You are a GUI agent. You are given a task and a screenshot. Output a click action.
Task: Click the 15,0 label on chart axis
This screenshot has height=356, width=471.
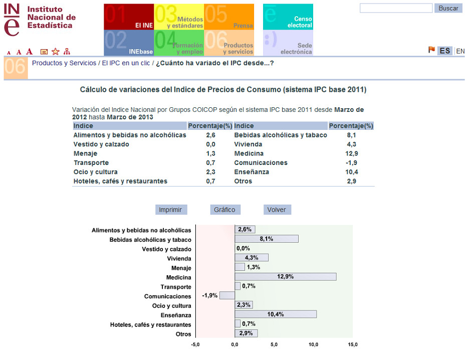pos(353,344)
